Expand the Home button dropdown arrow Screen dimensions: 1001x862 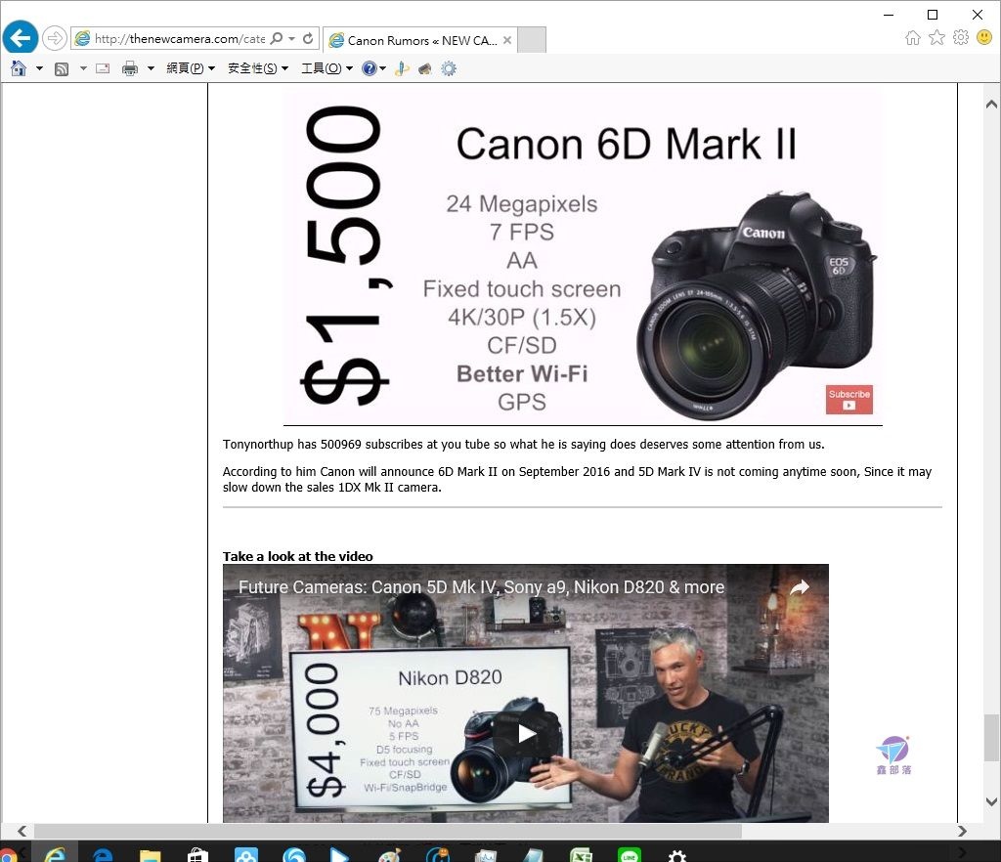click(39, 68)
